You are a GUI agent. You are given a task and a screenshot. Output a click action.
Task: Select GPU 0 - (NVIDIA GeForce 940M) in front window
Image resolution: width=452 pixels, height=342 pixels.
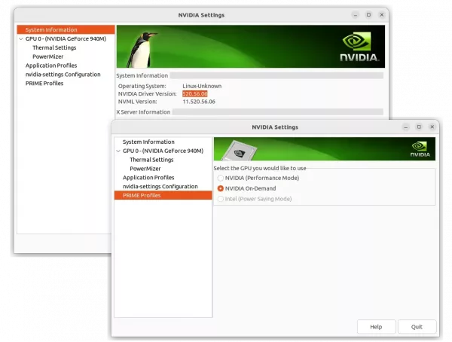pyautogui.click(x=163, y=151)
